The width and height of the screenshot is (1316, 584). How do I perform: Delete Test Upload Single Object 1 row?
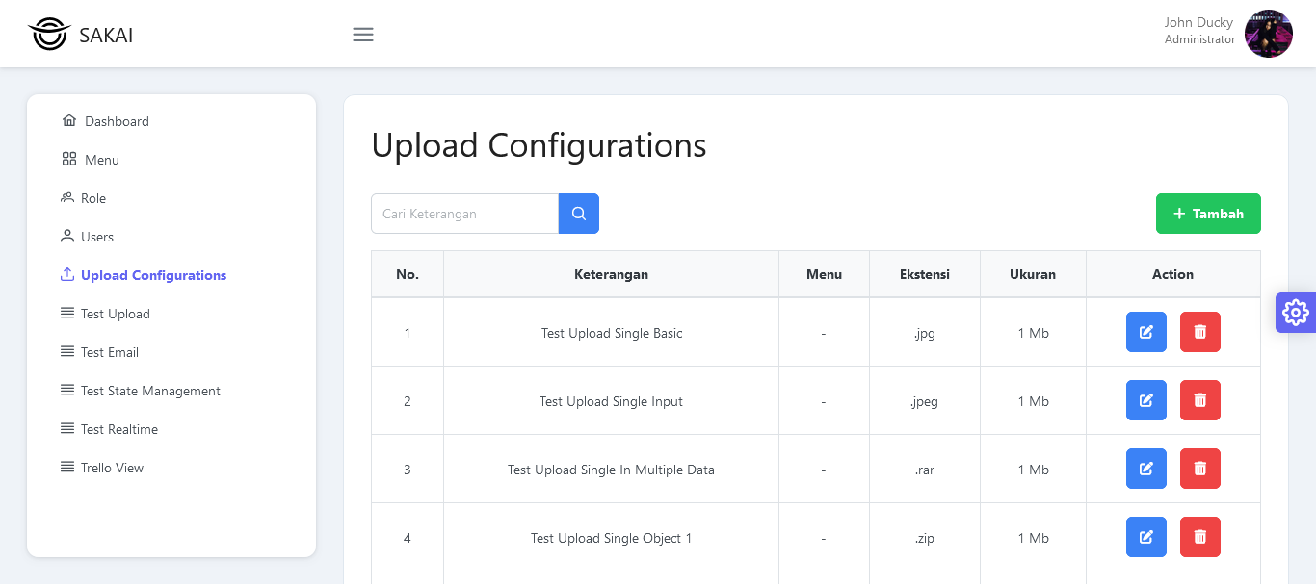1200,537
